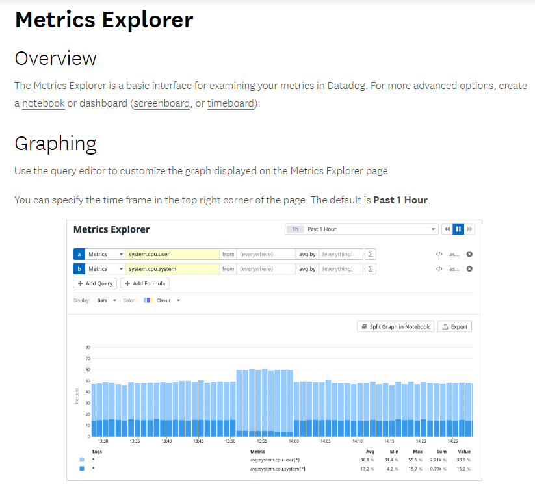Open the Metrics source dropdown for query a

pyautogui.click(x=105, y=254)
